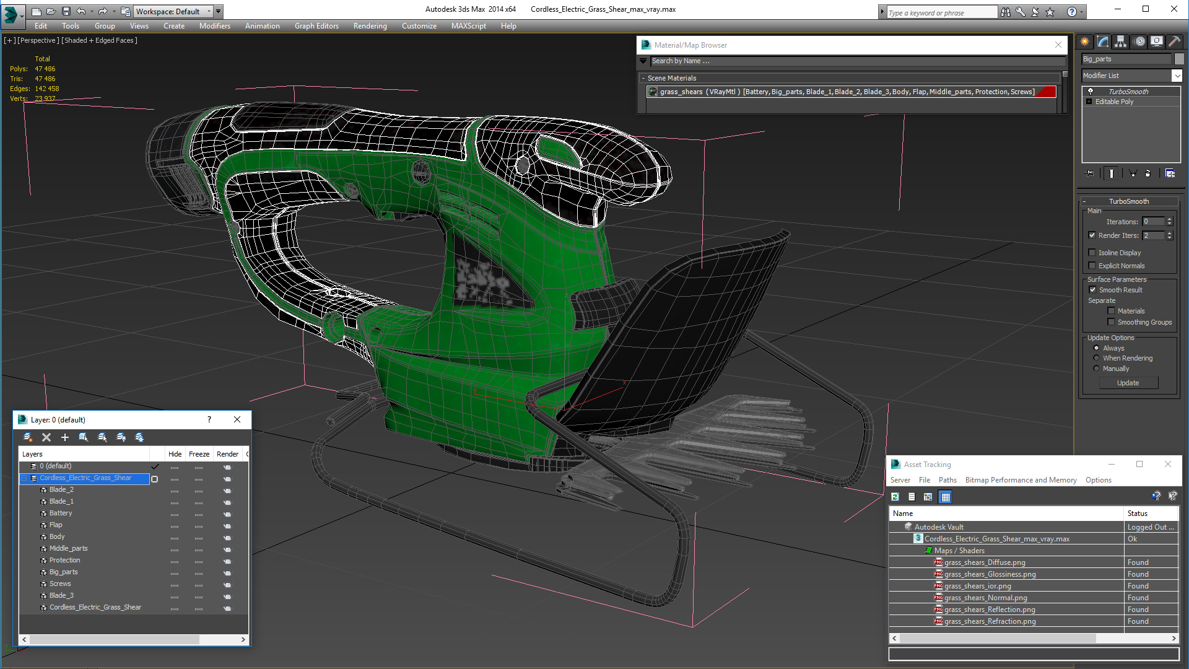Collapse the TurboSmooth rollout header
Screen dimensions: 1189x669
pos(1128,201)
